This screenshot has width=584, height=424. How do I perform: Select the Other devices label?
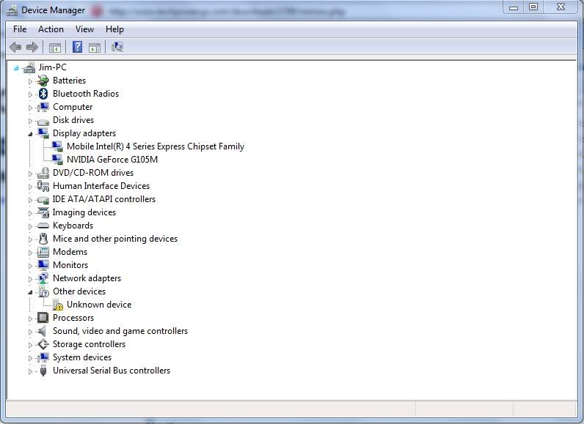click(79, 291)
